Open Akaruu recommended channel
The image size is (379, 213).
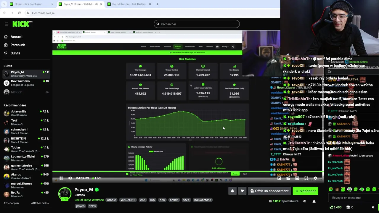click(x=26, y=176)
